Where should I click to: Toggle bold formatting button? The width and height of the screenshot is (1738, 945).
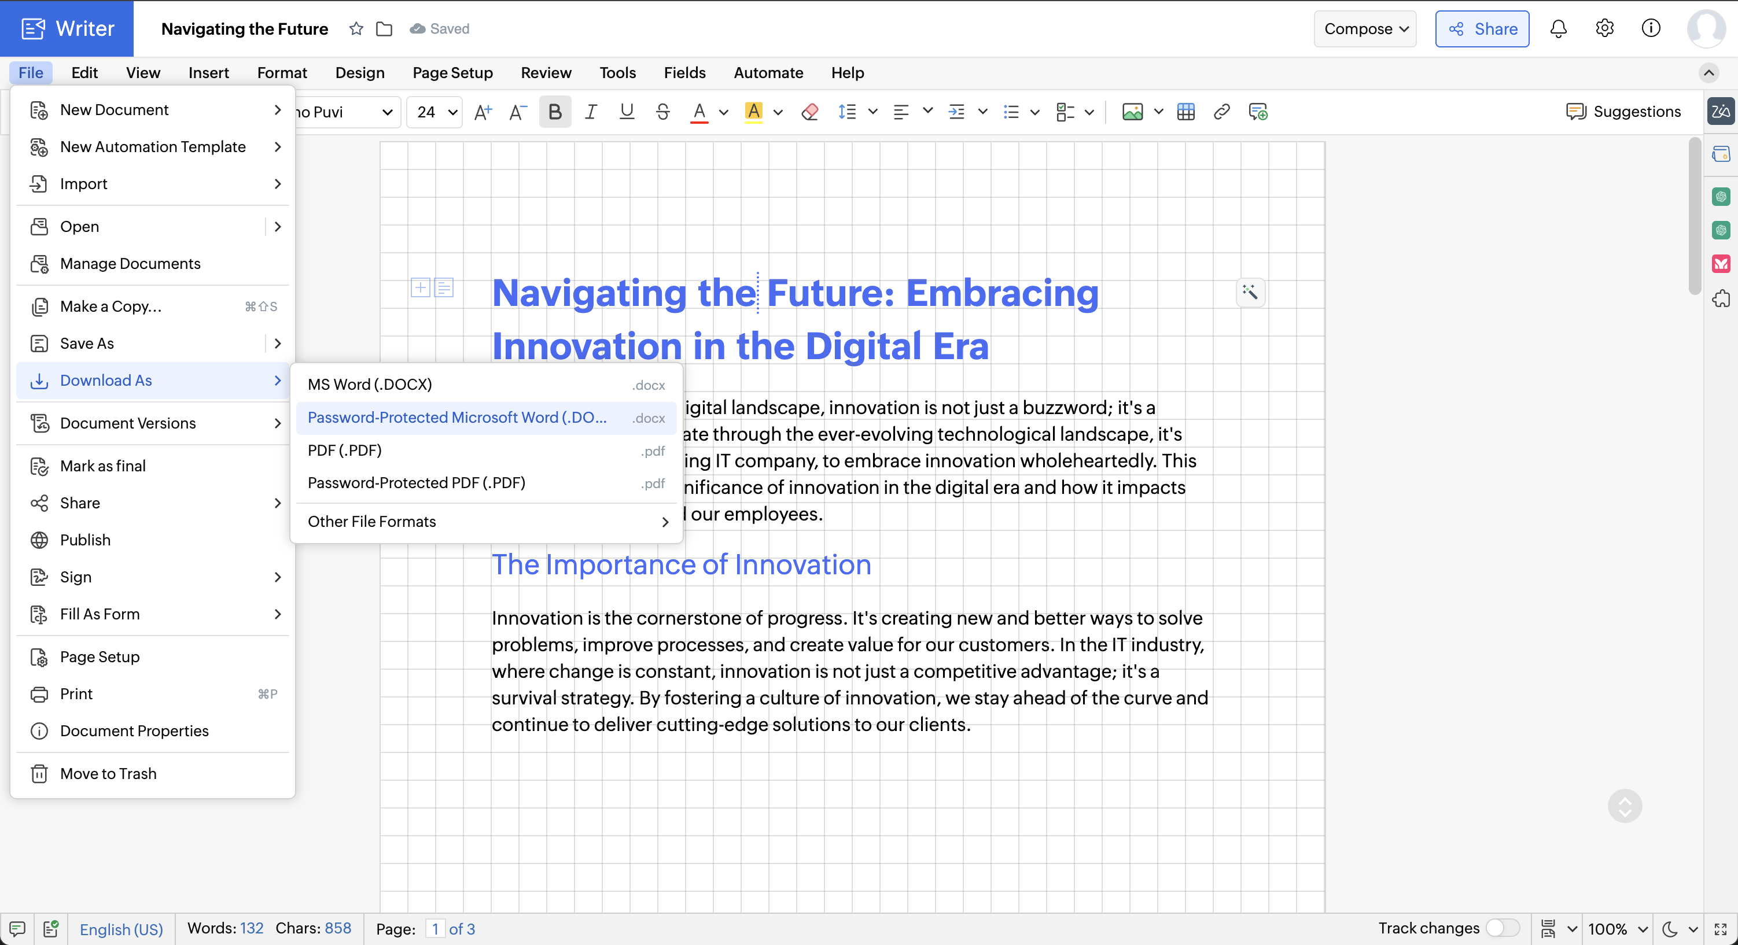pos(555,112)
